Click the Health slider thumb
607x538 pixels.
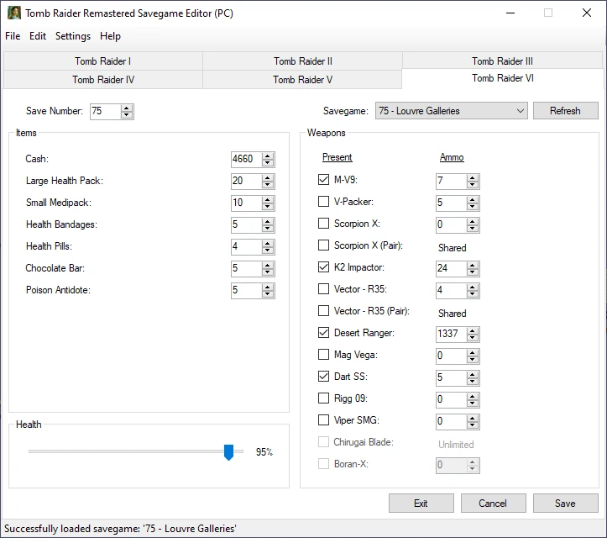click(228, 452)
